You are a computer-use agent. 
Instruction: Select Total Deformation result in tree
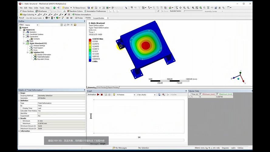(x=43, y=57)
